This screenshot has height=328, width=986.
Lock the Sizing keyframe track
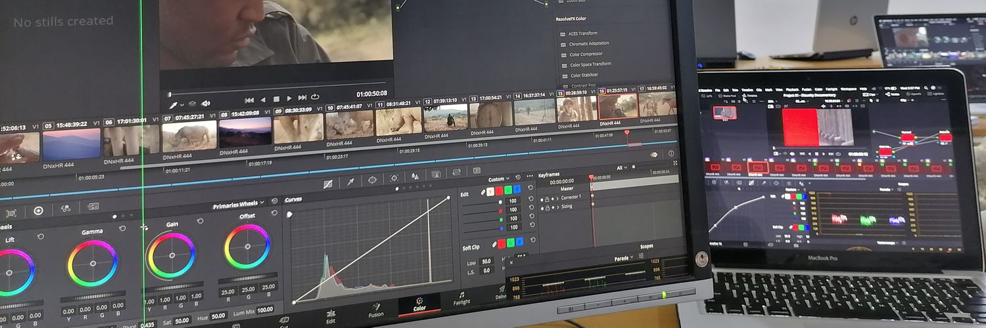[x=548, y=208]
